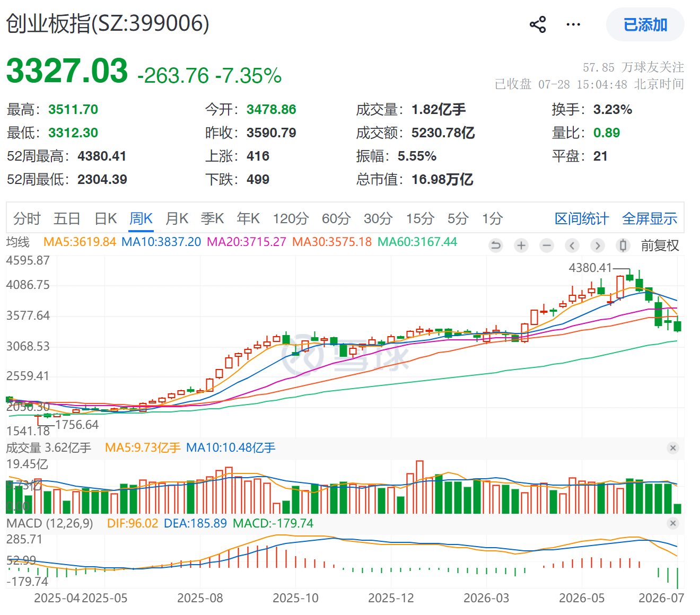Click the 区间统计 link
Image resolution: width=700 pixels, height=615 pixels.
(x=582, y=218)
